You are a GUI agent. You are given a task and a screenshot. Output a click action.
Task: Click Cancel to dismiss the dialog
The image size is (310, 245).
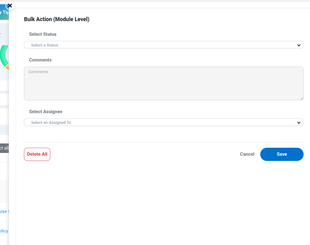[247, 154]
